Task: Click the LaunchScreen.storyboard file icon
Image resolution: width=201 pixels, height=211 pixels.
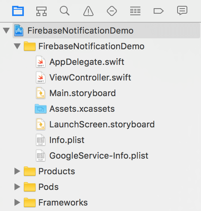Action: coord(41,124)
